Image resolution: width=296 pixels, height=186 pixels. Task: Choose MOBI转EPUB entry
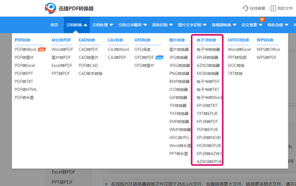pos(208,146)
